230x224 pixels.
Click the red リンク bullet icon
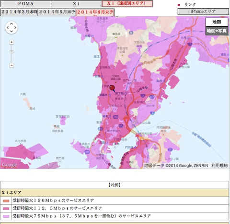pyautogui.click(x=179, y=5)
